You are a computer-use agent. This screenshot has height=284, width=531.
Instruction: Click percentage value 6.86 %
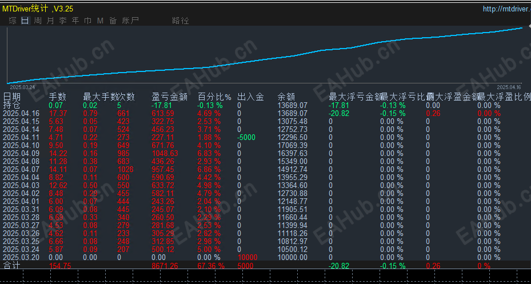click(x=209, y=169)
